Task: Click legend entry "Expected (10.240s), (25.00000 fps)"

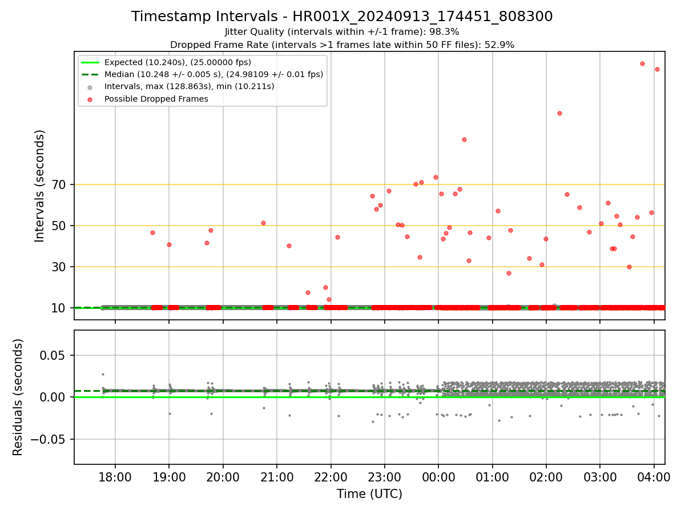Action: (x=178, y=62)
